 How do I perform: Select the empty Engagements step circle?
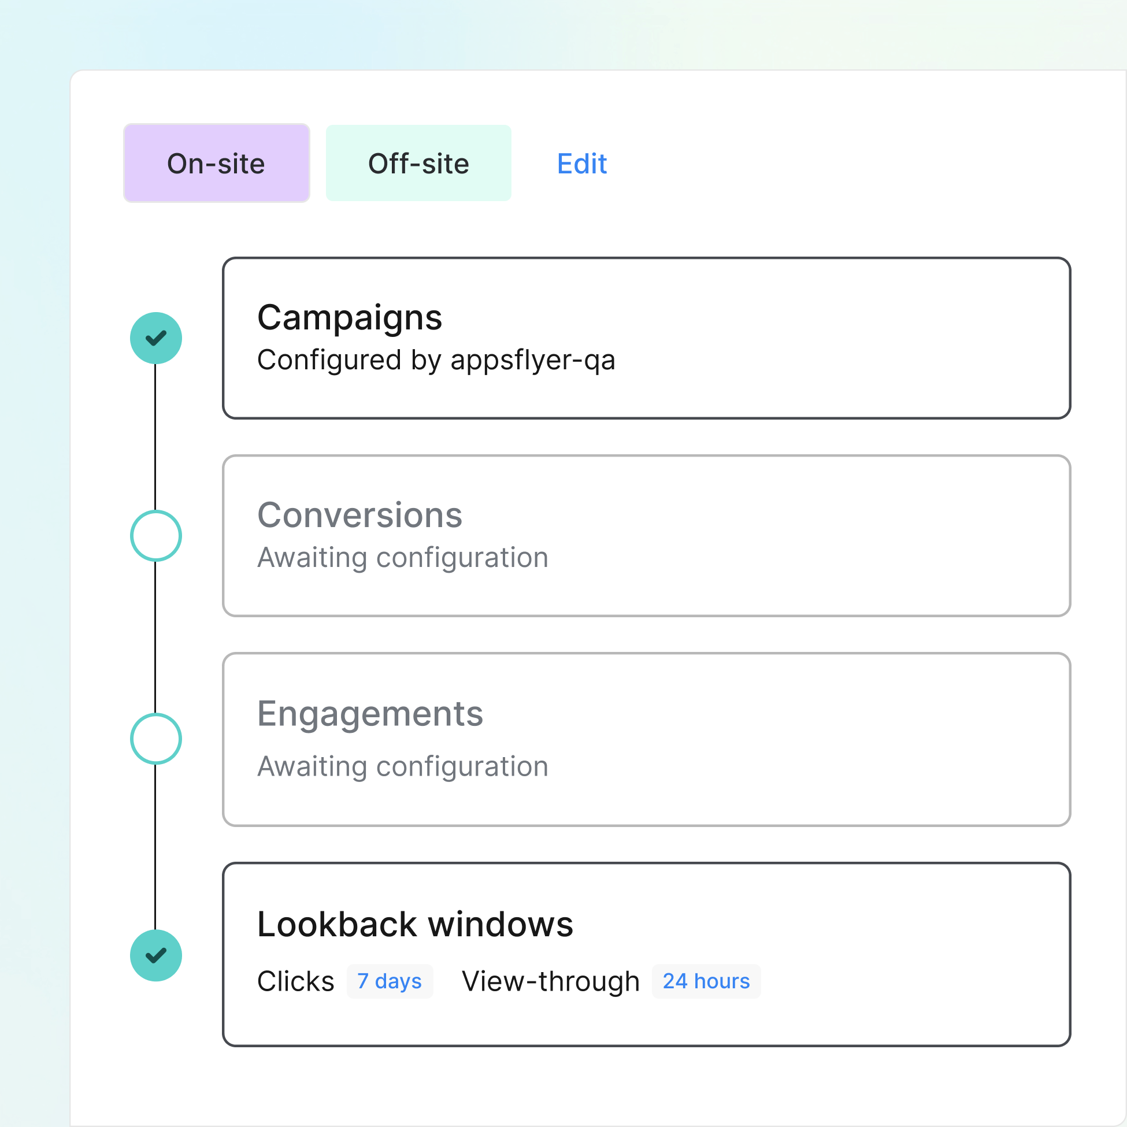coord(155,739)
